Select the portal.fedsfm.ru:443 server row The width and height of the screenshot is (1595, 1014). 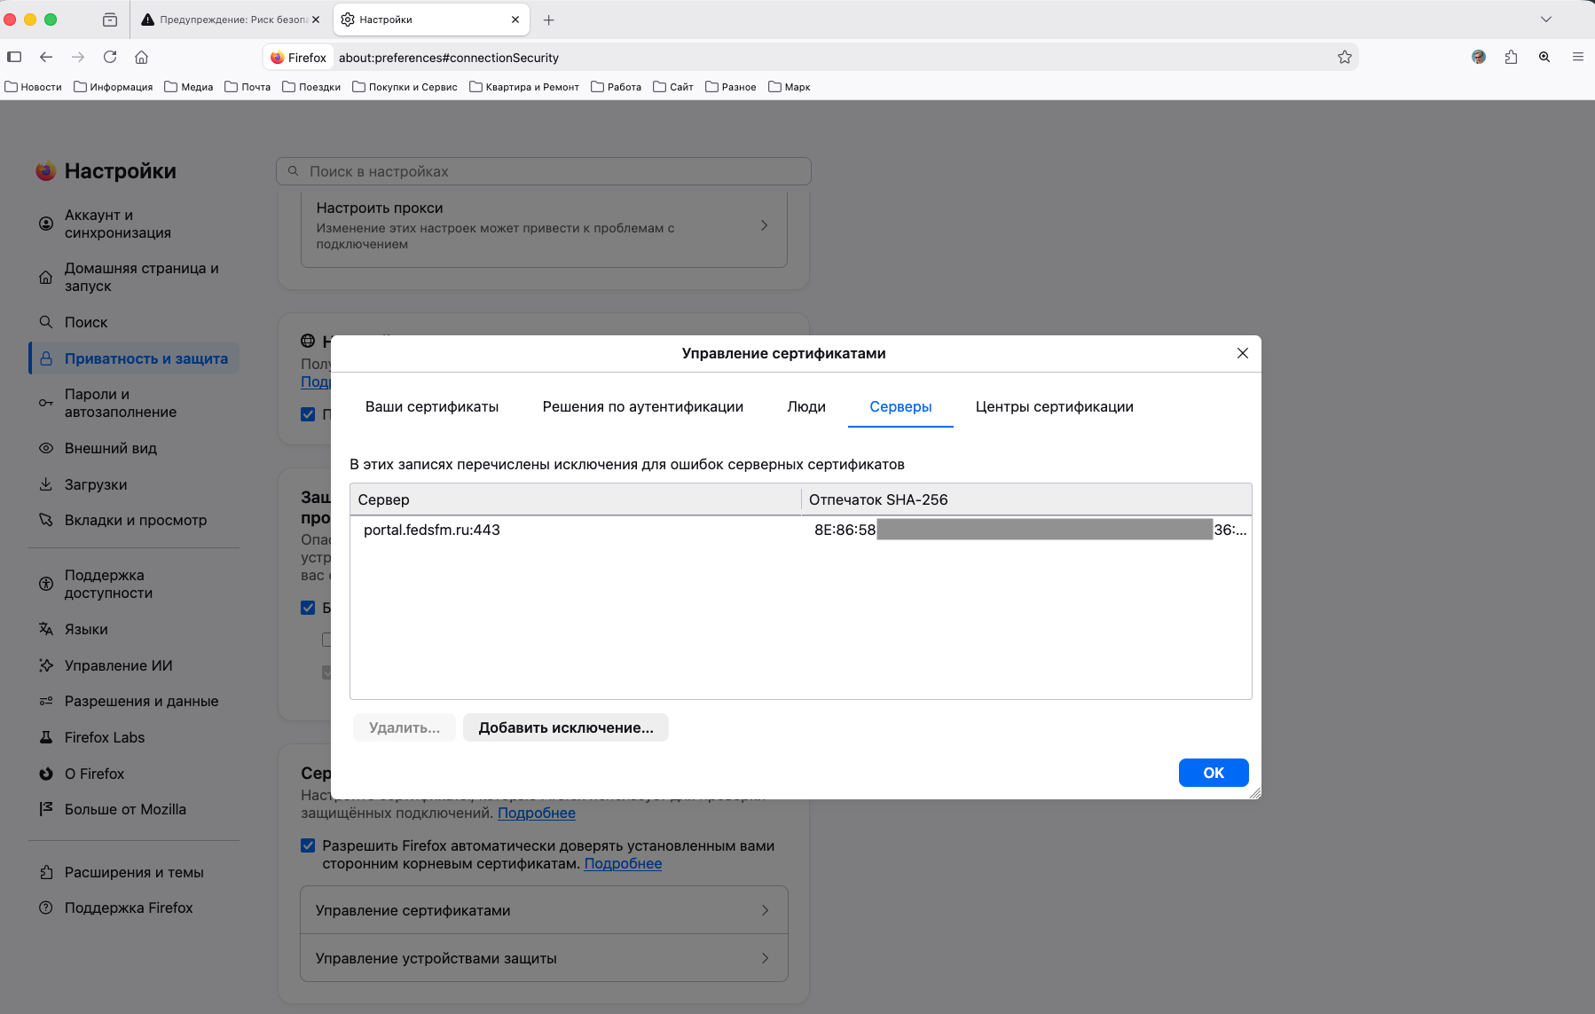801,530
